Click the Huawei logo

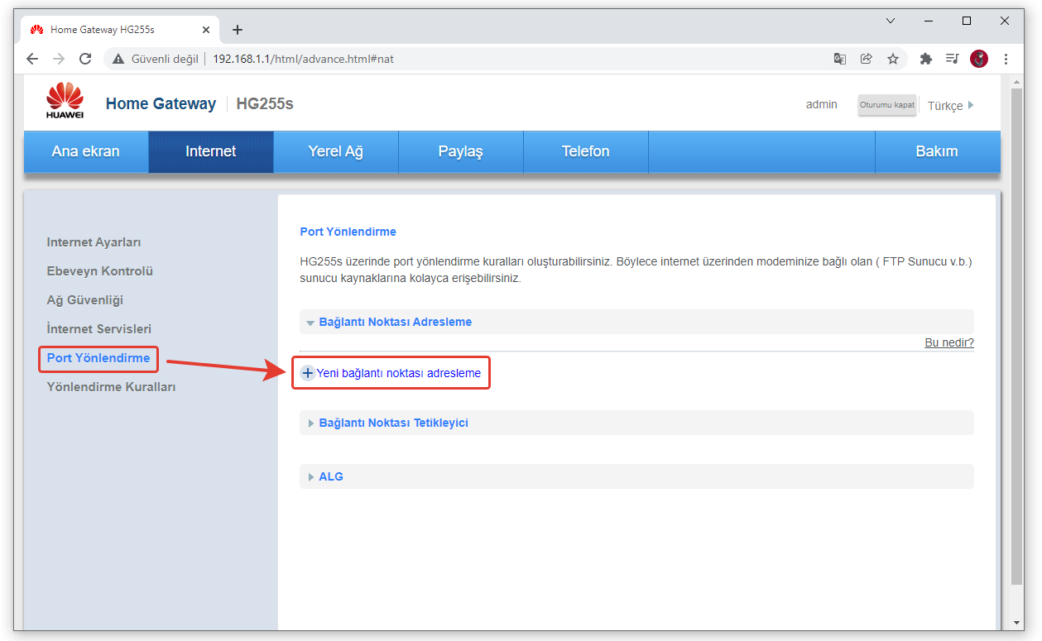click(65, 101)
